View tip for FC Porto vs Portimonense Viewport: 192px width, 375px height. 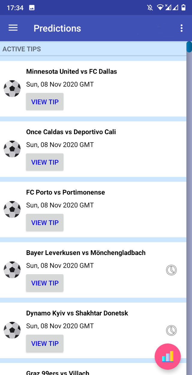(x=45, y=223)
